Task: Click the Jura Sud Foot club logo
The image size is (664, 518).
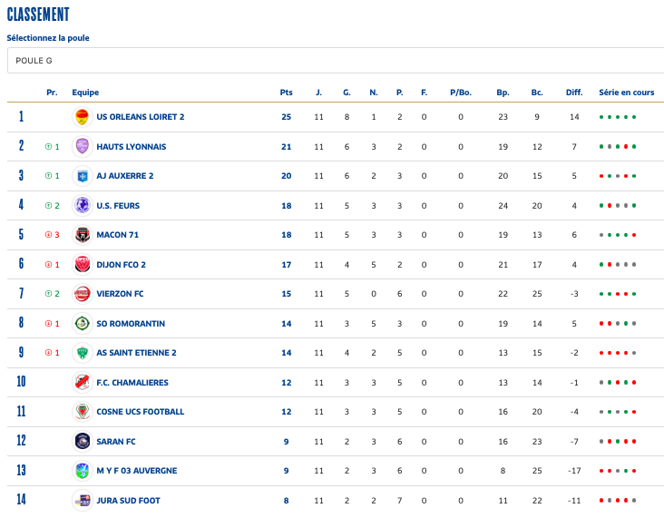Action: tap(82, 500)
